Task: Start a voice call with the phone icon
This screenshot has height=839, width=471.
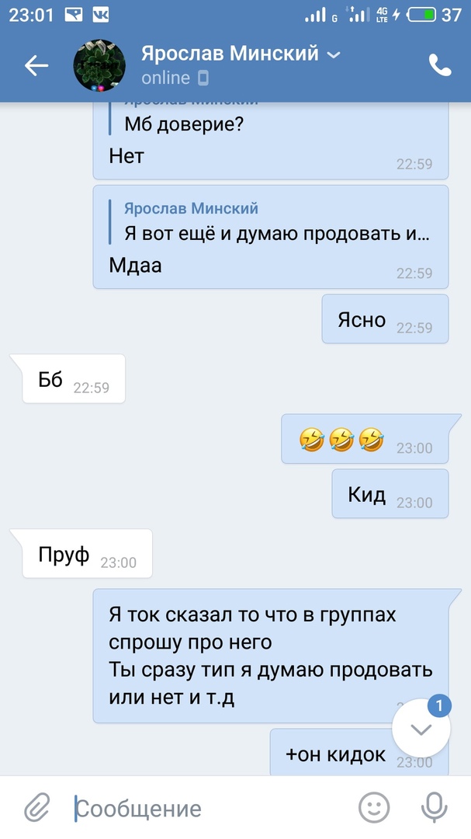Action: click(x=440, y=65)
